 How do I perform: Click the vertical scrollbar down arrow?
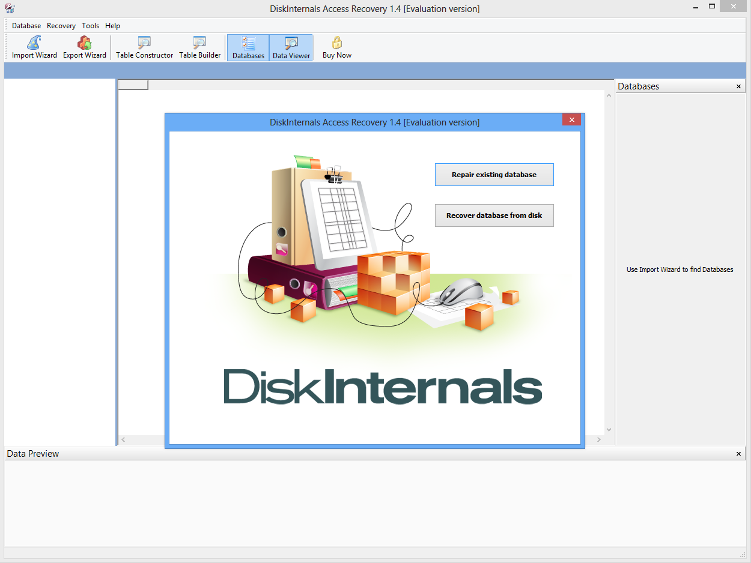(609, 430)
